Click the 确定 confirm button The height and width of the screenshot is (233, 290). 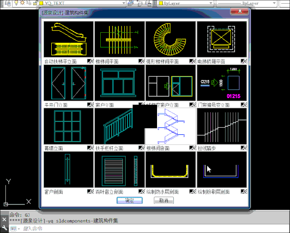pyautogui.click(x=129, y=200)
